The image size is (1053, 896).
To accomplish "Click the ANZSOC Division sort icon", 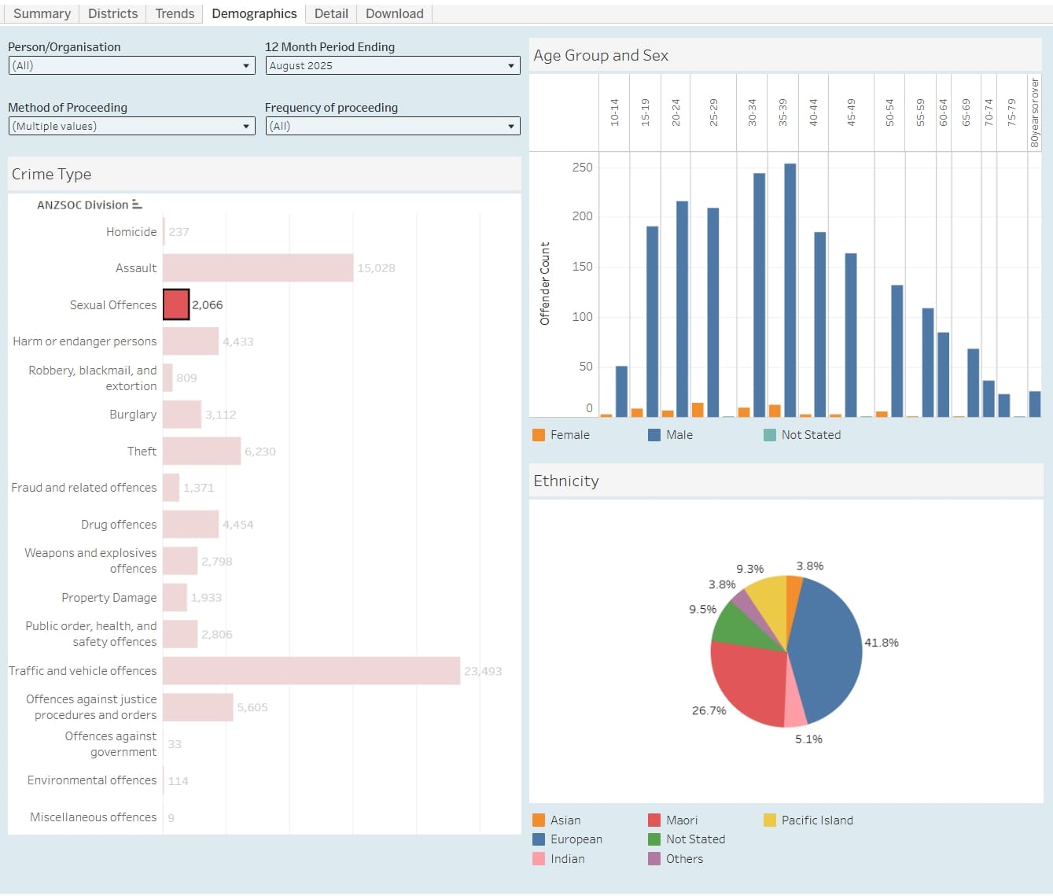I will tap(137, 205).
